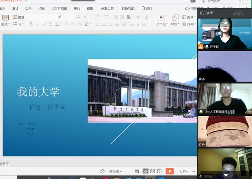Open the 插入 ribbon tab
This screenshot has height=179, width=252.
(3, 8)
